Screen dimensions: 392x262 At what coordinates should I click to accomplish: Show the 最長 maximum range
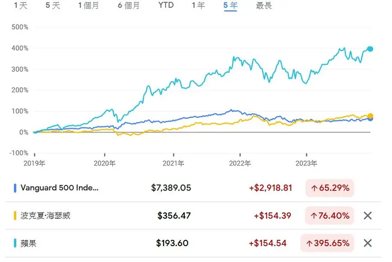tap(264, 5)
